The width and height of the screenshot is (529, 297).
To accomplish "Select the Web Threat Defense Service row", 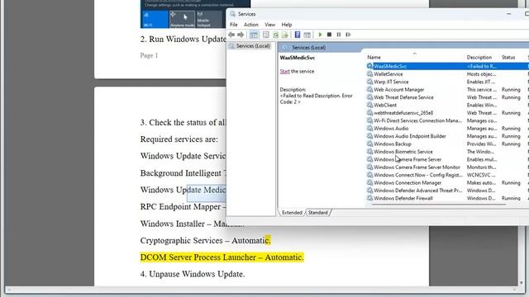I will click(447, 97).
